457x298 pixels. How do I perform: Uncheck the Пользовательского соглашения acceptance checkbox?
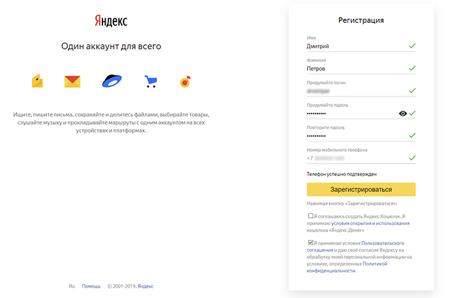[x=311, y=243]
